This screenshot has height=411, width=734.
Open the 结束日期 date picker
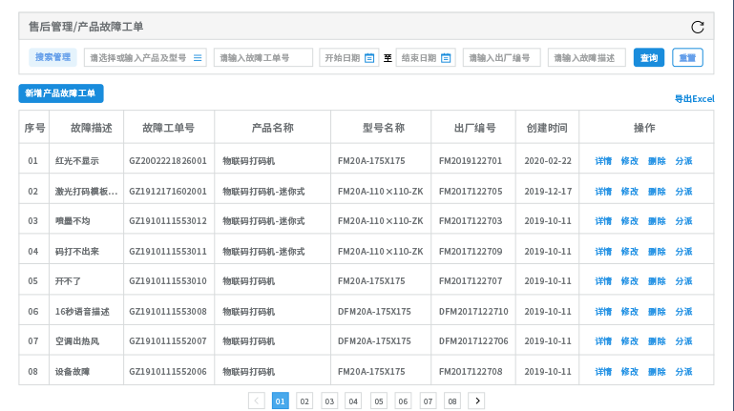tap(419, 58)
